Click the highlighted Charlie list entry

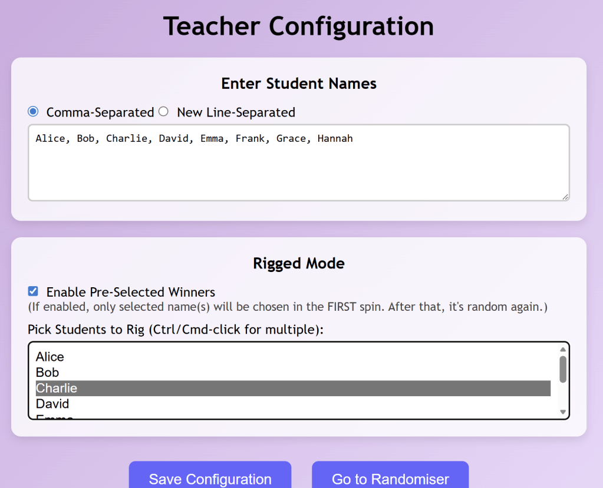point(57,389)
